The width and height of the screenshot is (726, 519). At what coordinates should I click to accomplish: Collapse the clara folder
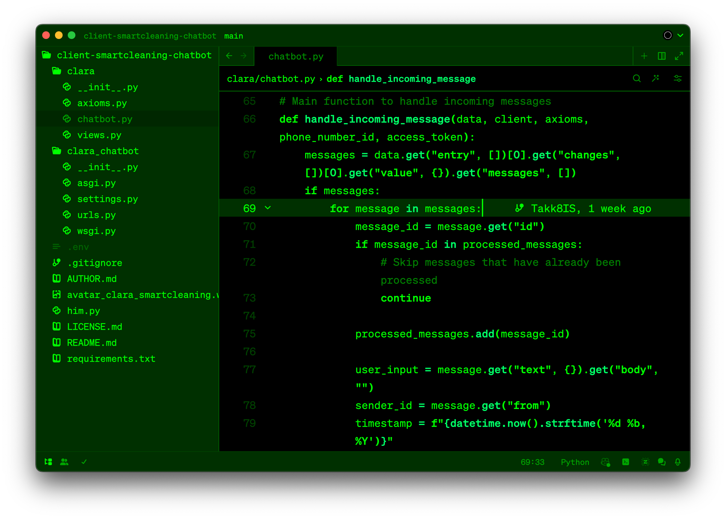[x=127, y=71]
